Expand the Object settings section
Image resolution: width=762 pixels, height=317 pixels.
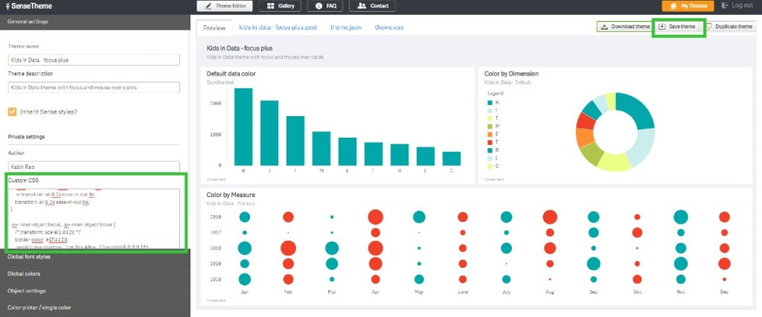coord(95,290)
